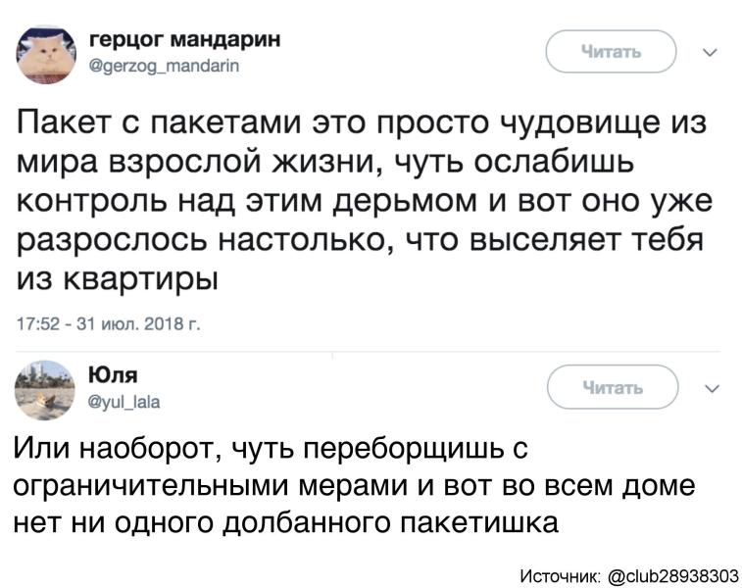The image size is (742, 588).
Task: Click the word взрослой in the first tweet
Action: tap(190, 165)
